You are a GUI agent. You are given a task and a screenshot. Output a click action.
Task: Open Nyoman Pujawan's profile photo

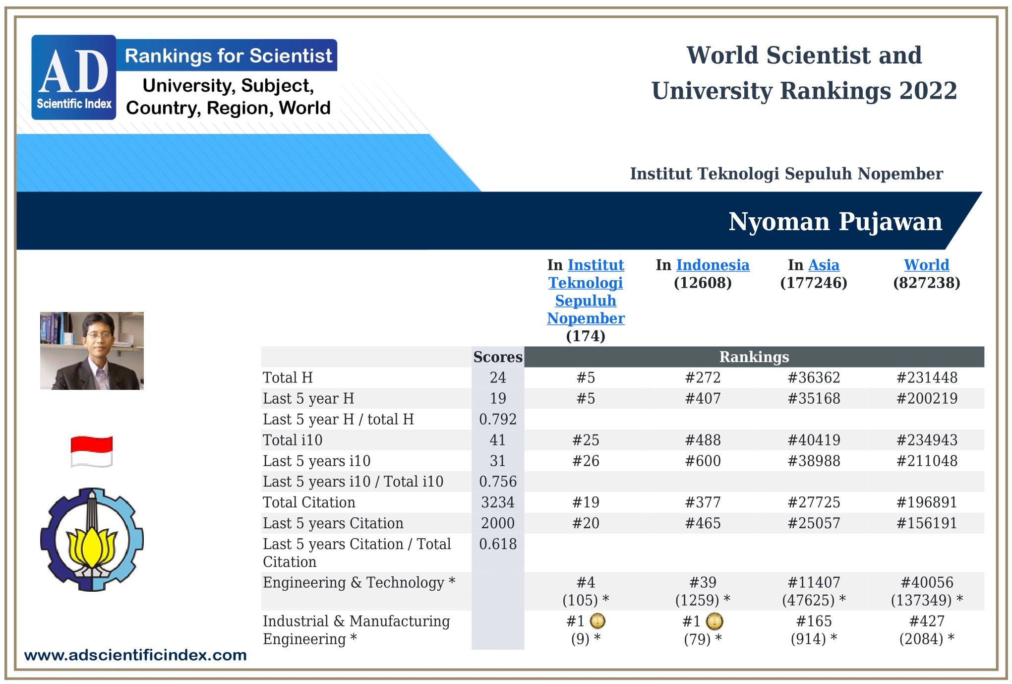pos(92,351)
